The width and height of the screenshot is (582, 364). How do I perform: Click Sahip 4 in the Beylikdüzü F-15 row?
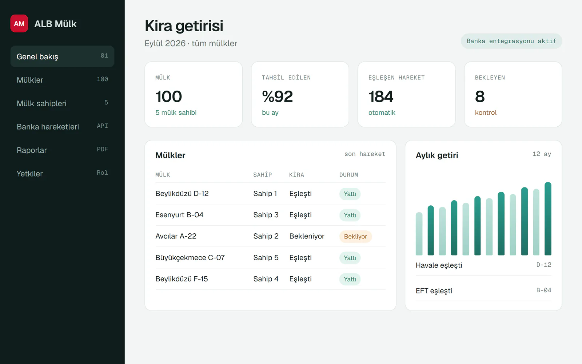click(266, 279)
